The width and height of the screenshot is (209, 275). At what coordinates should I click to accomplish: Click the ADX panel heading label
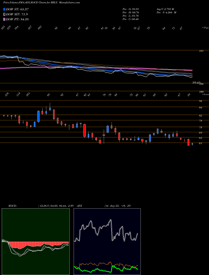(x=79, y=206)
